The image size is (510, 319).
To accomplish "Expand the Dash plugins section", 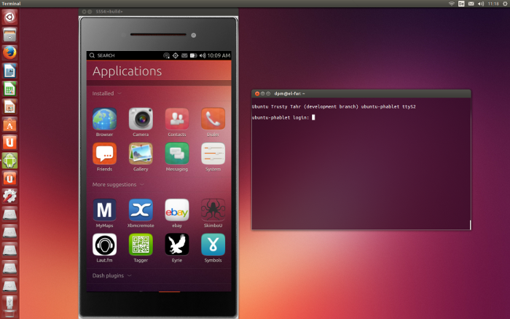I will [x=112, y=276].
